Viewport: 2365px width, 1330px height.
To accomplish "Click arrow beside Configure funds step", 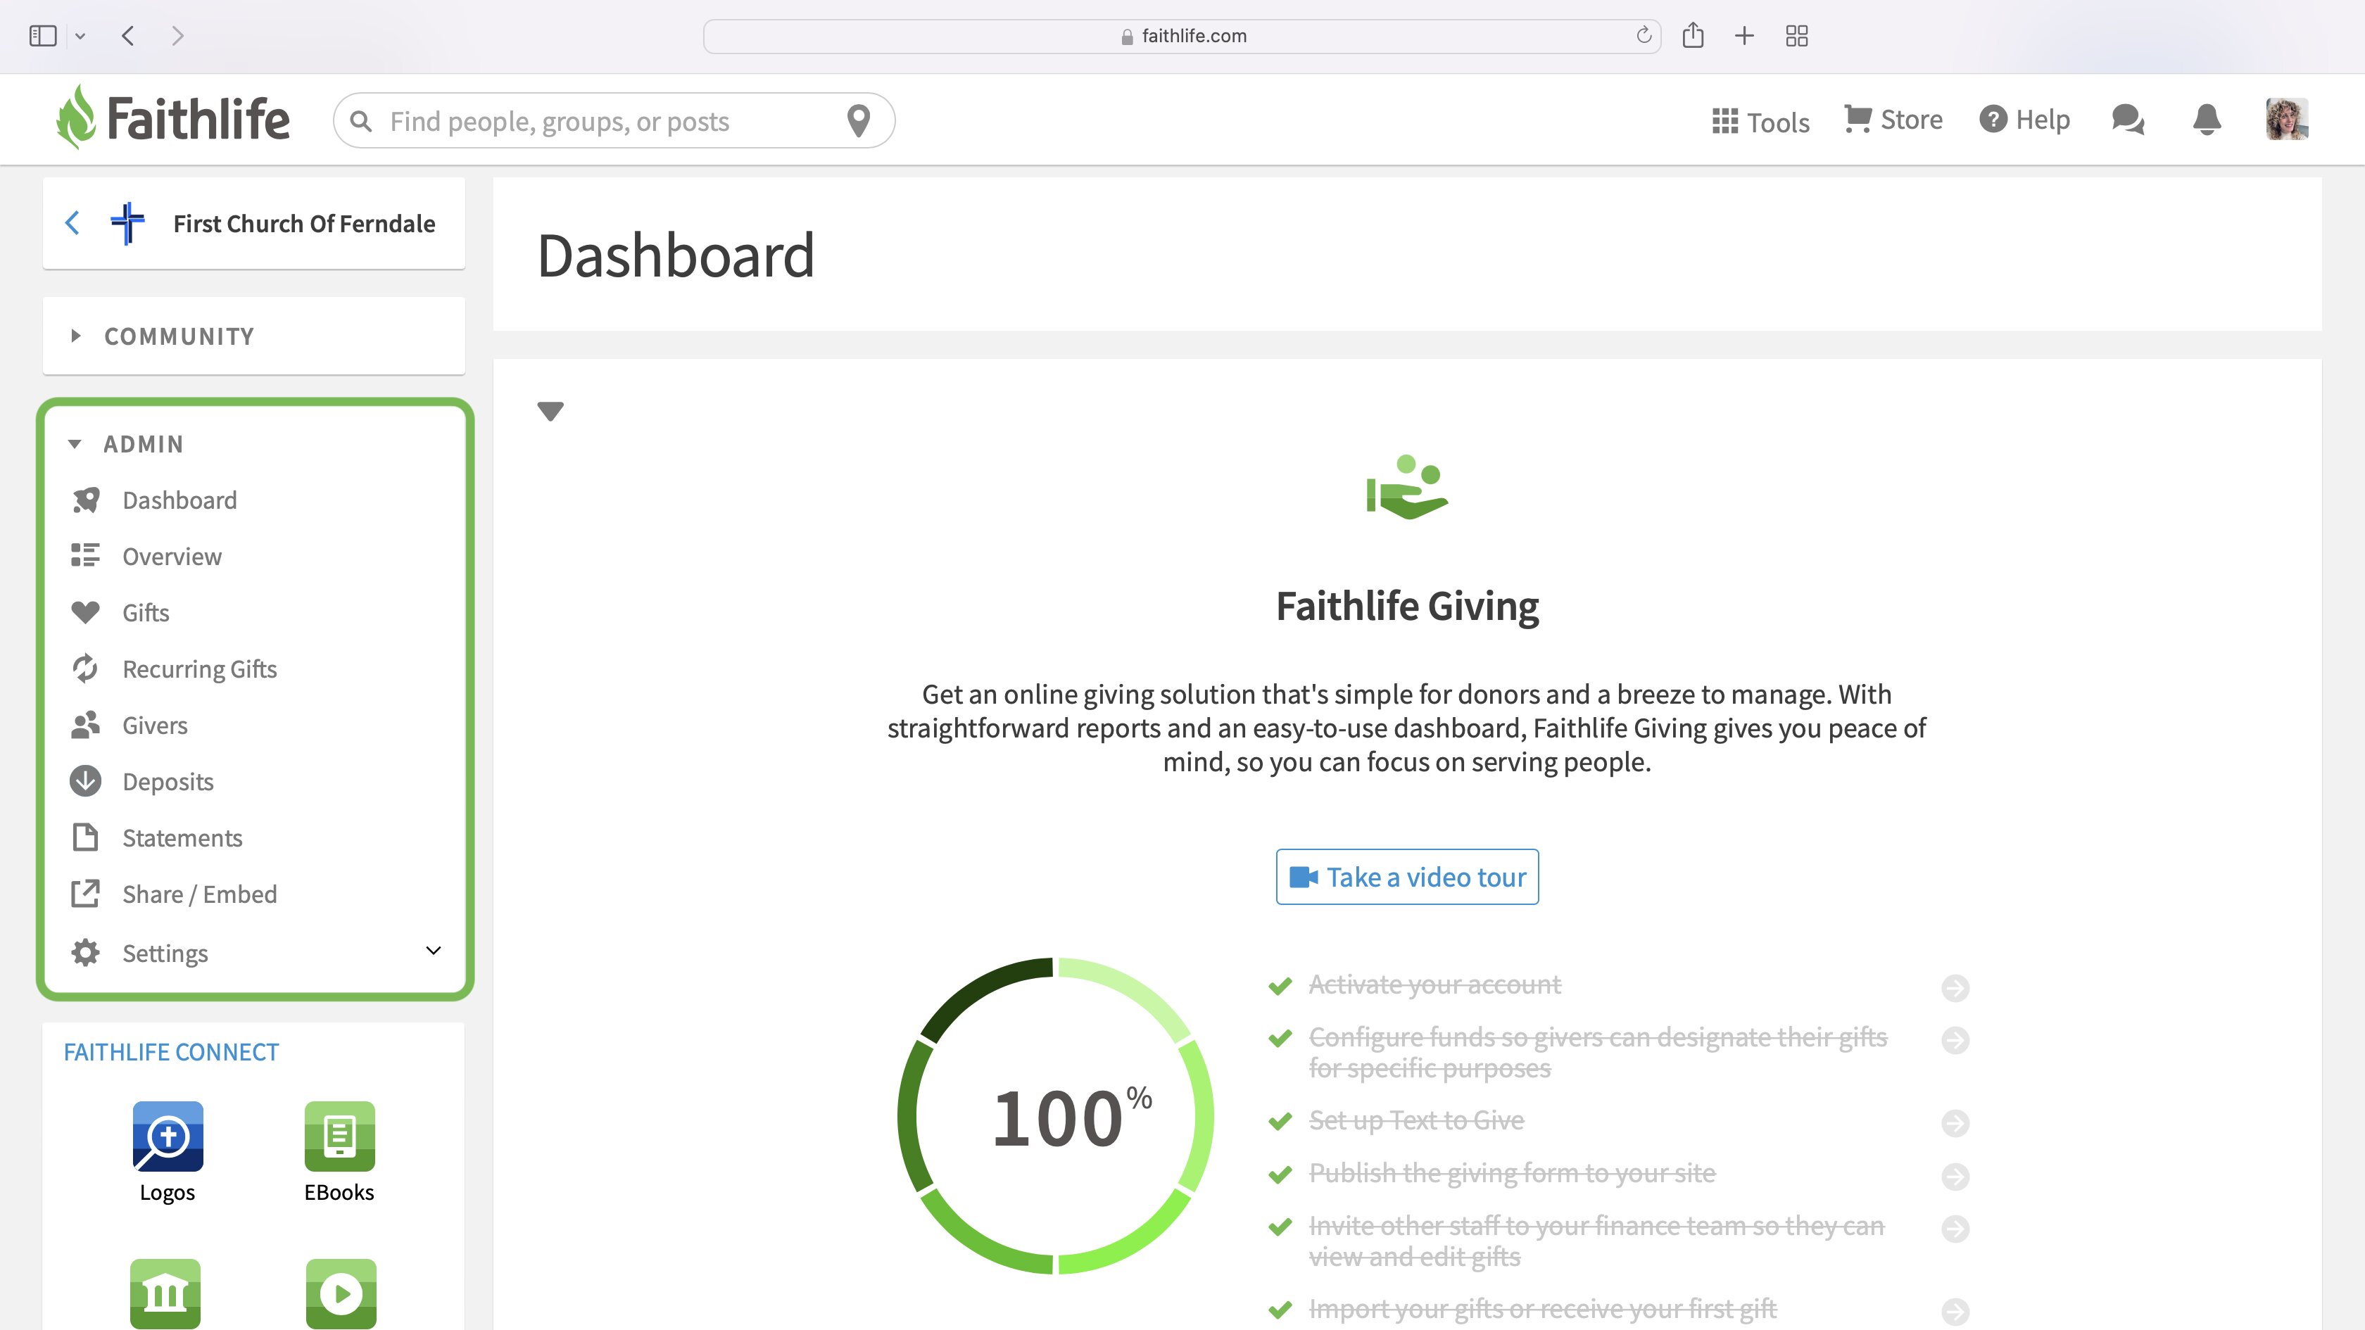I will click(x=1955, y=1040).
